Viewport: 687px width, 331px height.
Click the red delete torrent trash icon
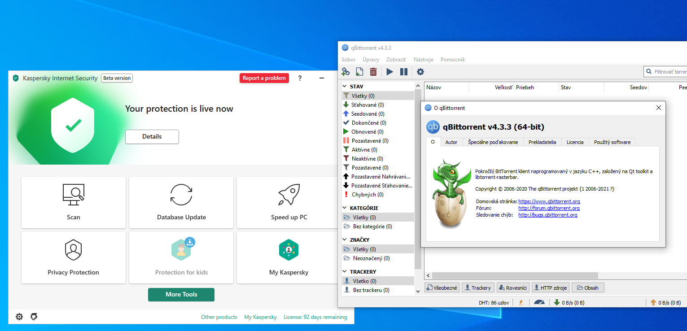pos(373,72)
